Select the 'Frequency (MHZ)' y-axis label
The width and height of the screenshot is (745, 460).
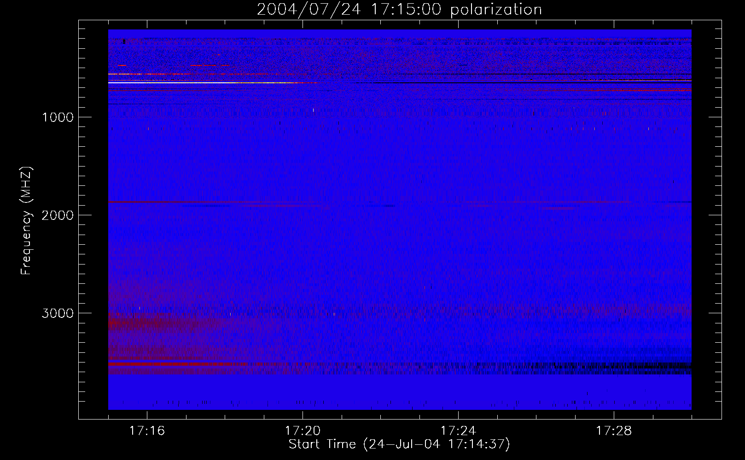(x=26, y=221)
